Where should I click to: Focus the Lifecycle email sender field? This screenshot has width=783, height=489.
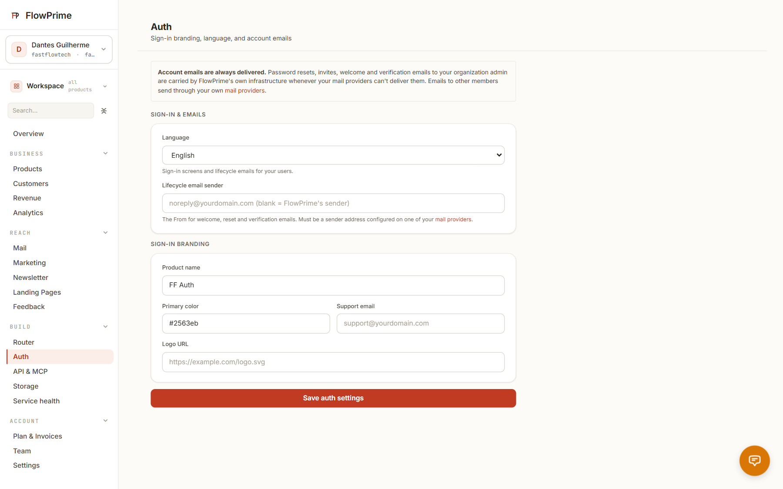click(333, 203)
